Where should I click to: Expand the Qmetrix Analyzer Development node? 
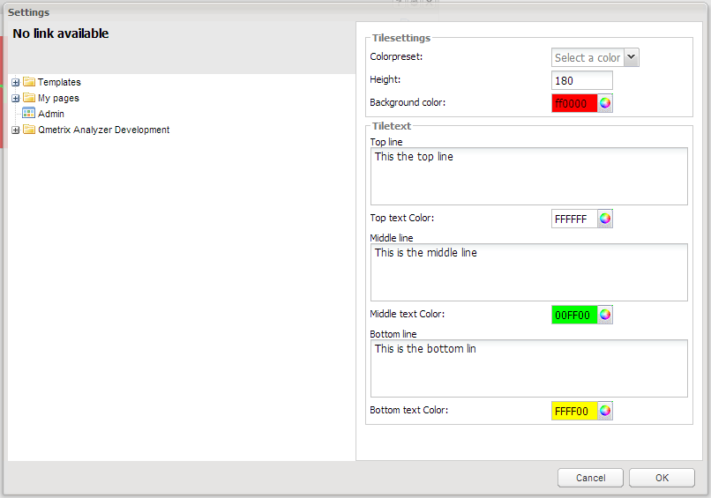[x=15, y=130]
